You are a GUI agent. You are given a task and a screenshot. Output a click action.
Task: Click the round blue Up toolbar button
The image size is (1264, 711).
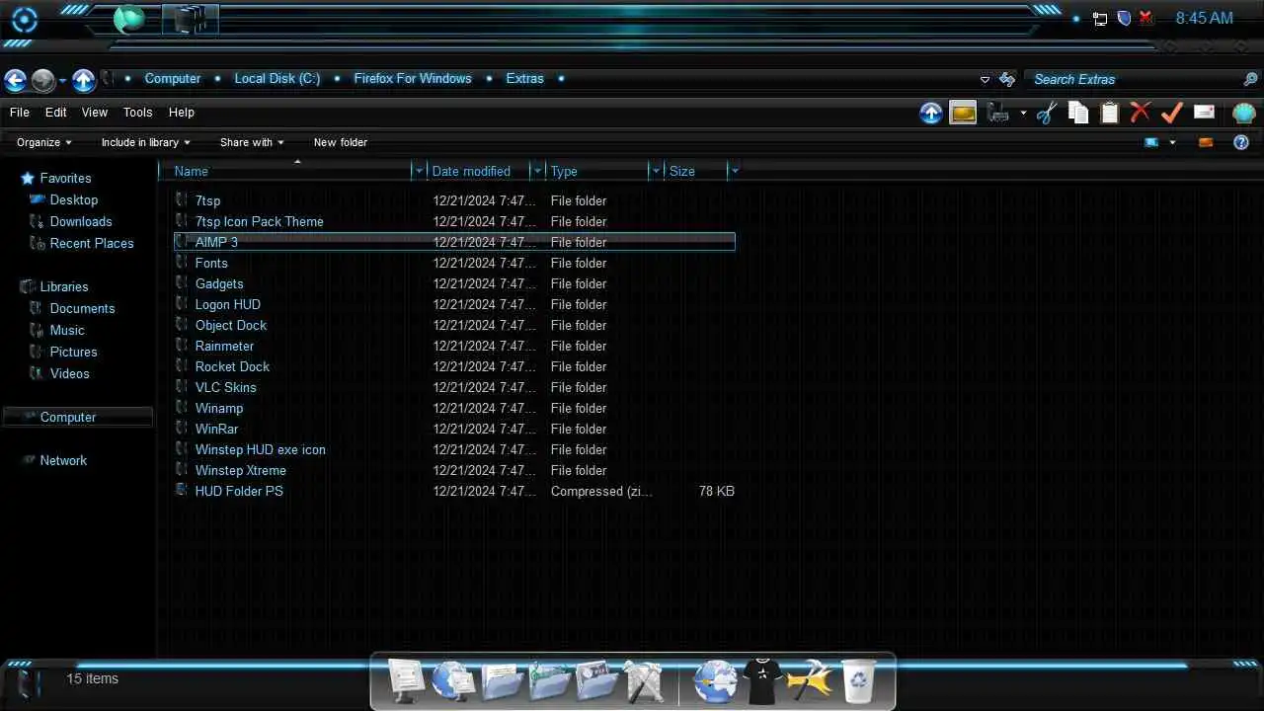[x=931, y=113]
